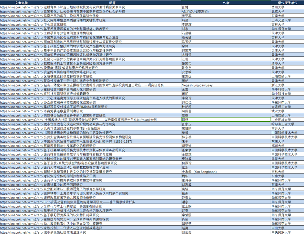Select the 学位授予单位 column header
304x234 pixels.
tap(288, 3)
